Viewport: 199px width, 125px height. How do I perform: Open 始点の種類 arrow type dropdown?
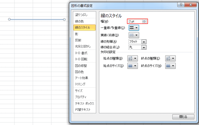[x=132, y=58]
